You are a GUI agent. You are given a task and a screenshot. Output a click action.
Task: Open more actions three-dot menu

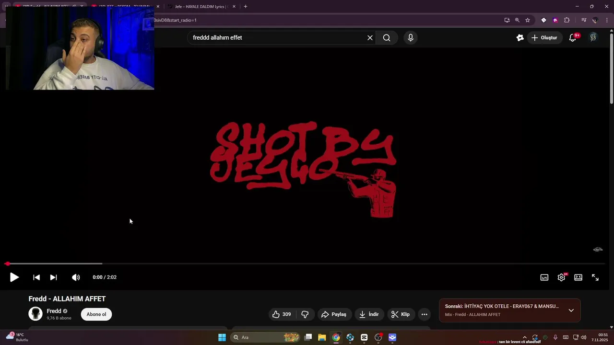pos(424,314)
